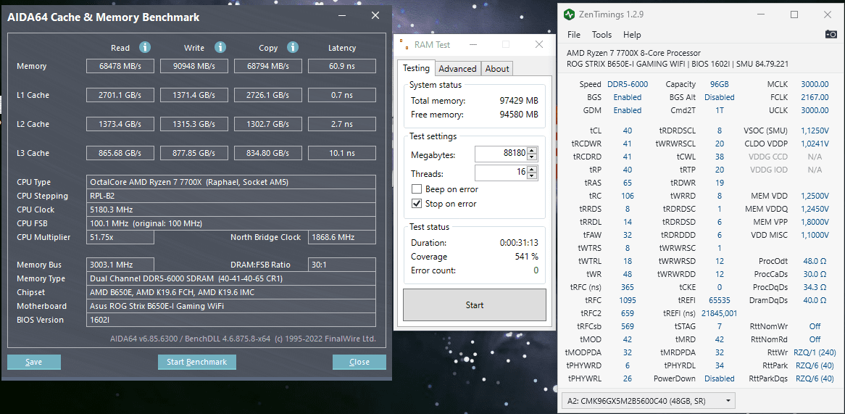Click the Speed value DDR5-6000 in ZenTimings
The height and width of the screenshot is (414, 845).
pyautogui.click(x=628, y=84)
